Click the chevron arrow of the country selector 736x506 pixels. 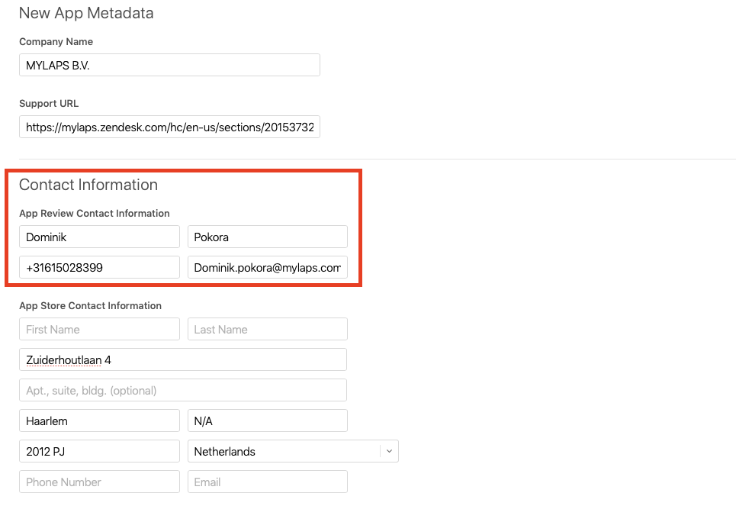(389, 452)
